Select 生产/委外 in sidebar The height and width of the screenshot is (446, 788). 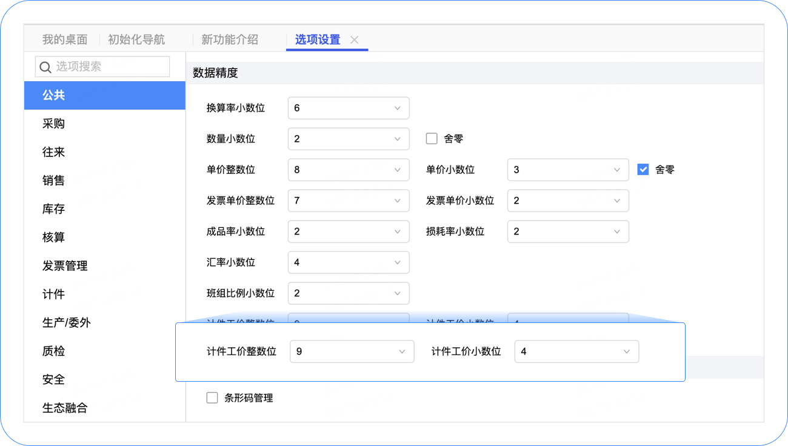[x=67, y=323]
